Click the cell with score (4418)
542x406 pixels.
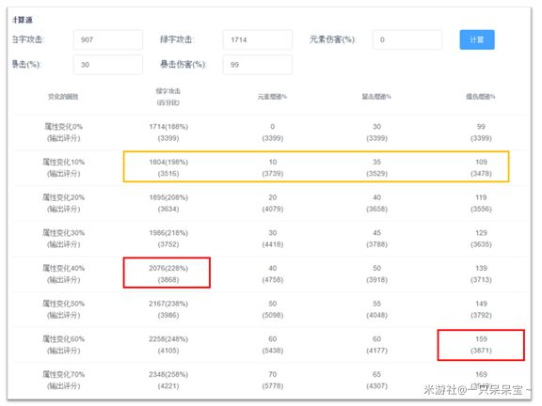pos(273,238)
